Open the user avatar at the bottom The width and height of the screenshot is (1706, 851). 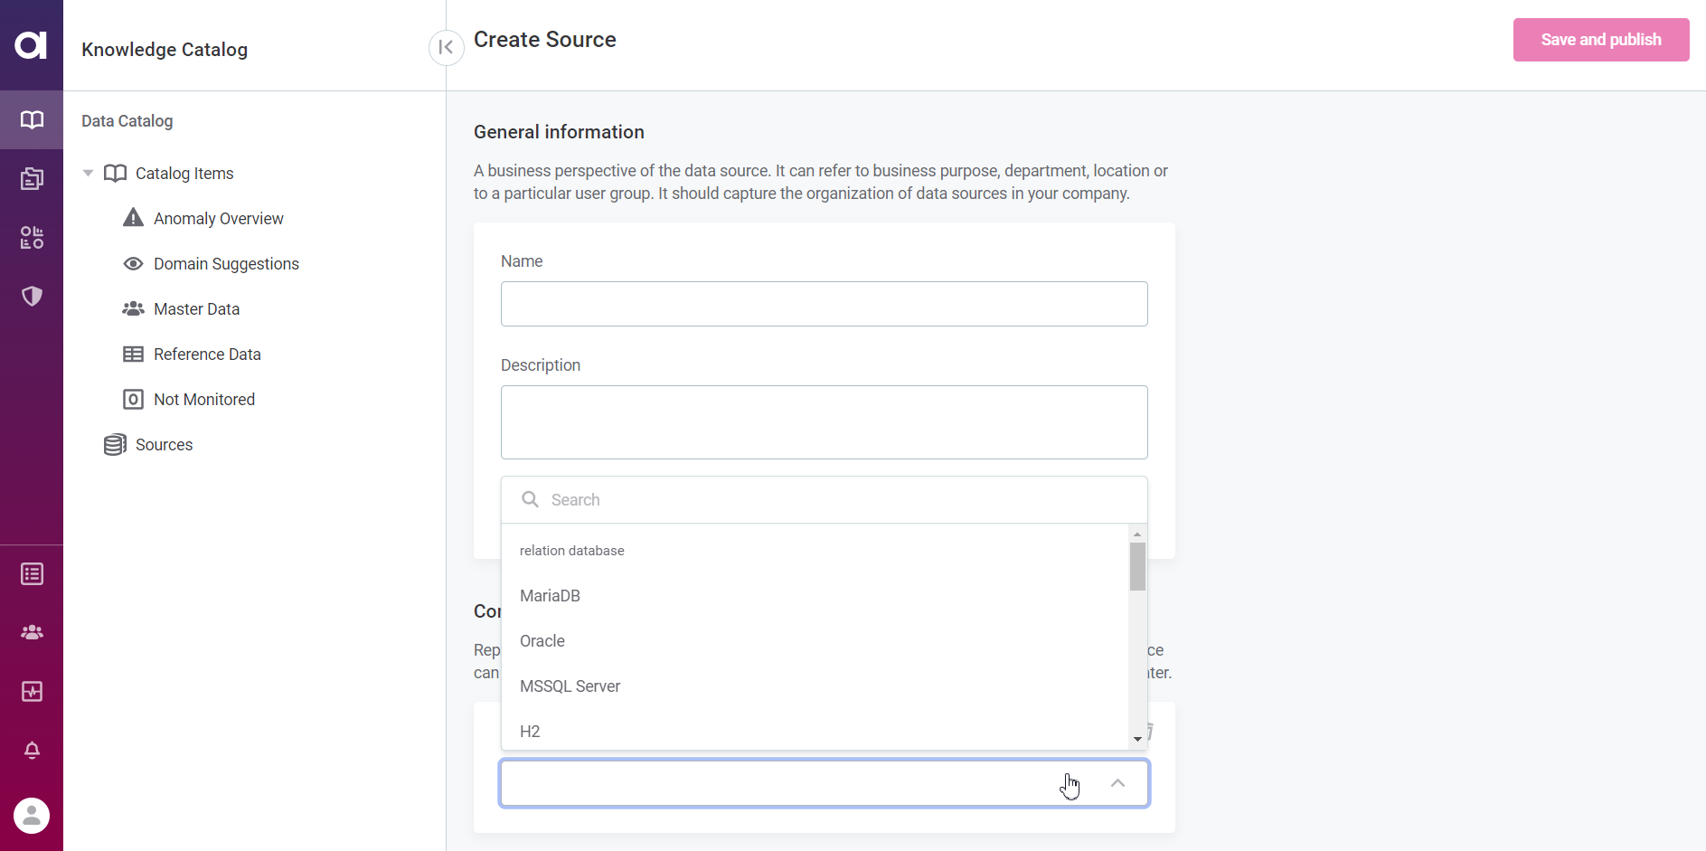[x=32, y=815]
